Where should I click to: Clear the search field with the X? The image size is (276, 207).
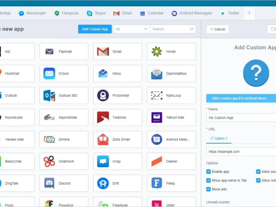click(x=192, y=29)
